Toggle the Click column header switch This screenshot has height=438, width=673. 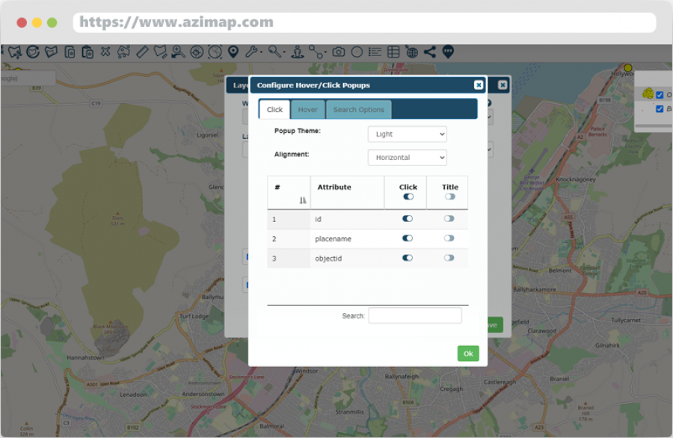click(408, 197)
